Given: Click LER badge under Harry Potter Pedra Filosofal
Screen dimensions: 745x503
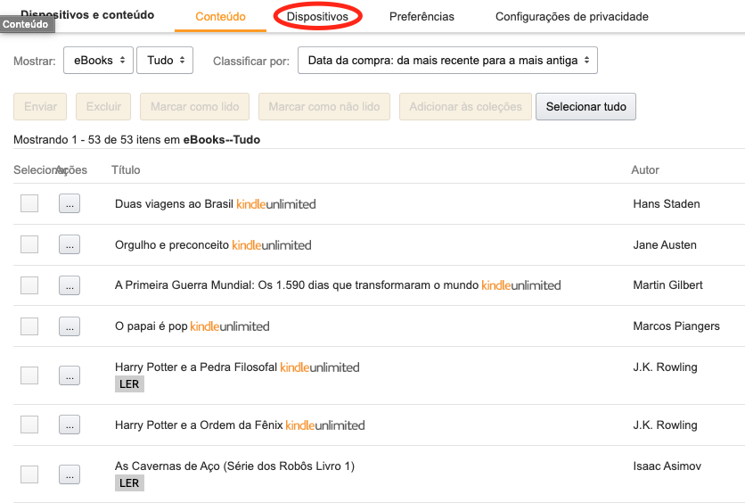Looking at the screenshot, I should [129, 384].
